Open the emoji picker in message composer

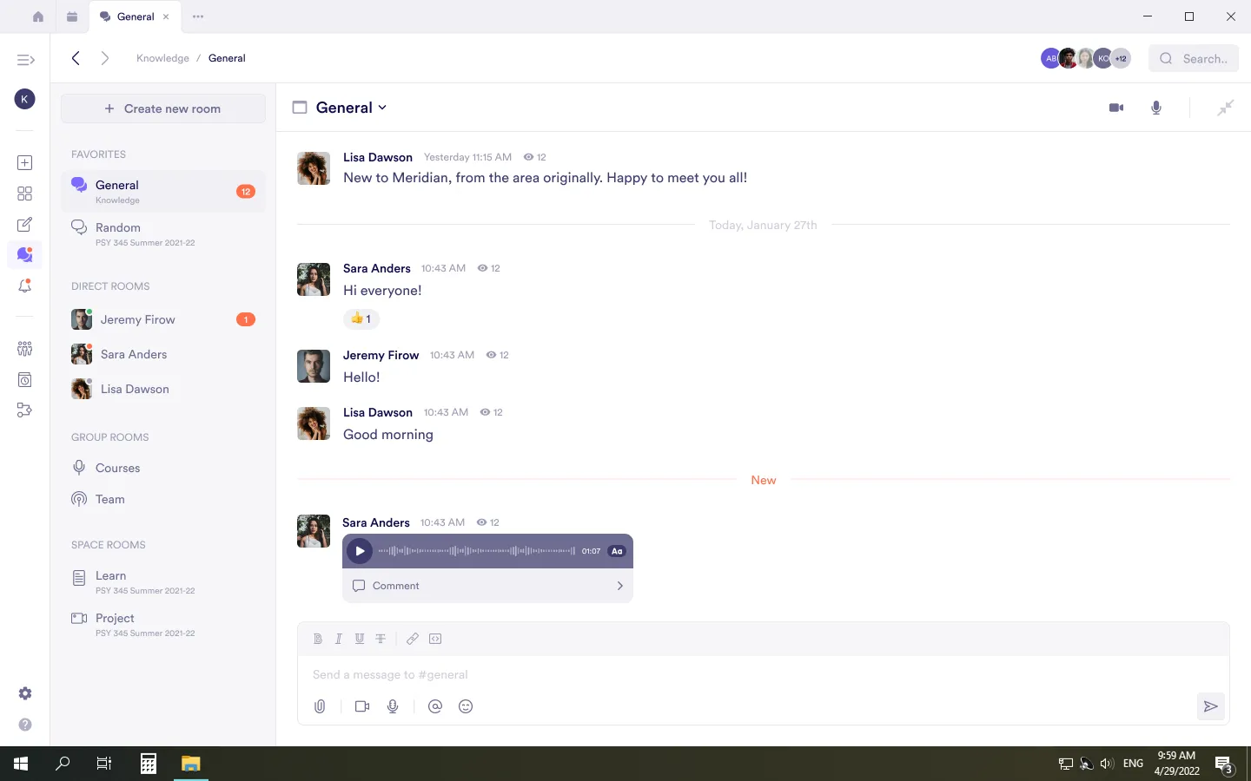pos(466,706)
